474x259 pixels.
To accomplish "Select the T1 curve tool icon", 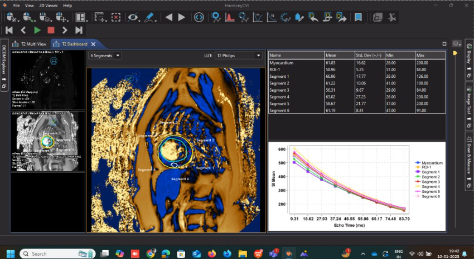I will pyautogui.click(x=258, y=17).
